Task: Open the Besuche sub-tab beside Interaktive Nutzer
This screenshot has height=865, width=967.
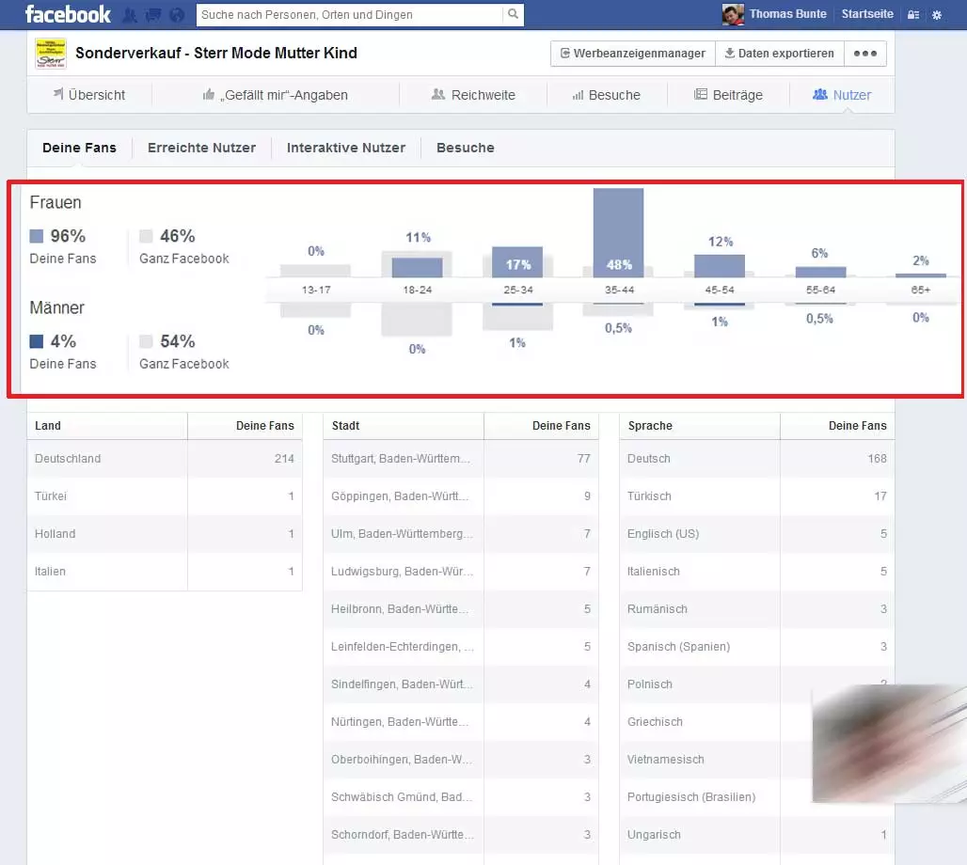Action: pos(466,148)
